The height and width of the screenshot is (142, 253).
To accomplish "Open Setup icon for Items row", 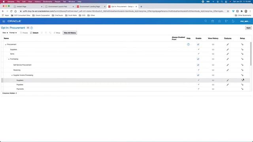I will click(x=242, y=54).
